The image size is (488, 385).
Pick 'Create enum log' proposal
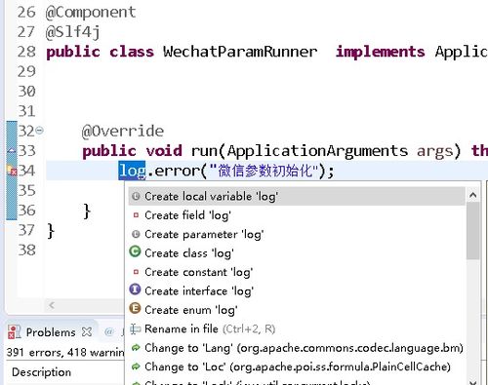pos(297,309)
